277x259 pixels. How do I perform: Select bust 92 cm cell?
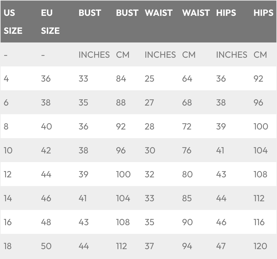tap(121, 127)
